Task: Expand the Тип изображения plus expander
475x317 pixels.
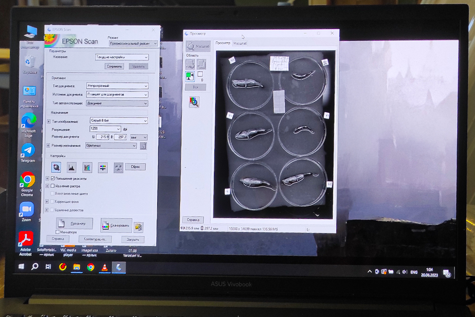Action: click(x=49, y=122)
